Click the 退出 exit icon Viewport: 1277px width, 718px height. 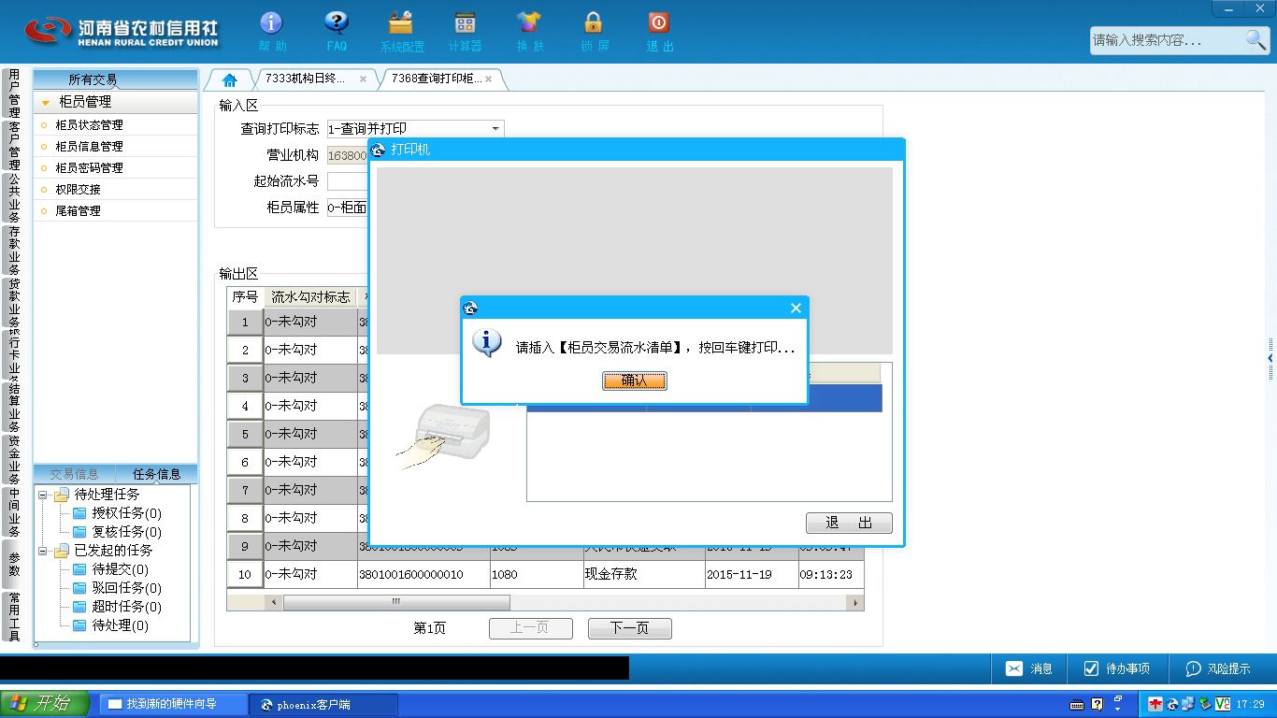(659, 31)
